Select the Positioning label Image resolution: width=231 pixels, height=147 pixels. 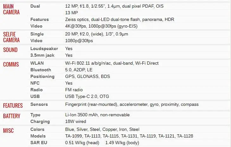click(42, 76)
